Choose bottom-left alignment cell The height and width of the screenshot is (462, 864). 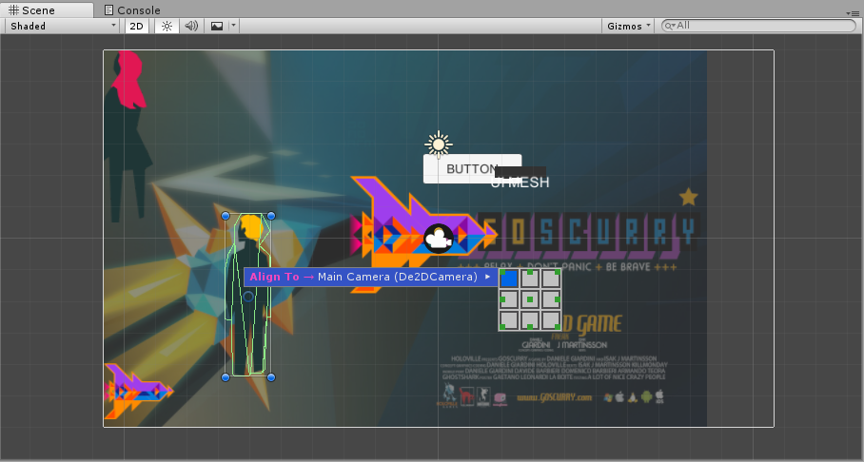(508, 320)
